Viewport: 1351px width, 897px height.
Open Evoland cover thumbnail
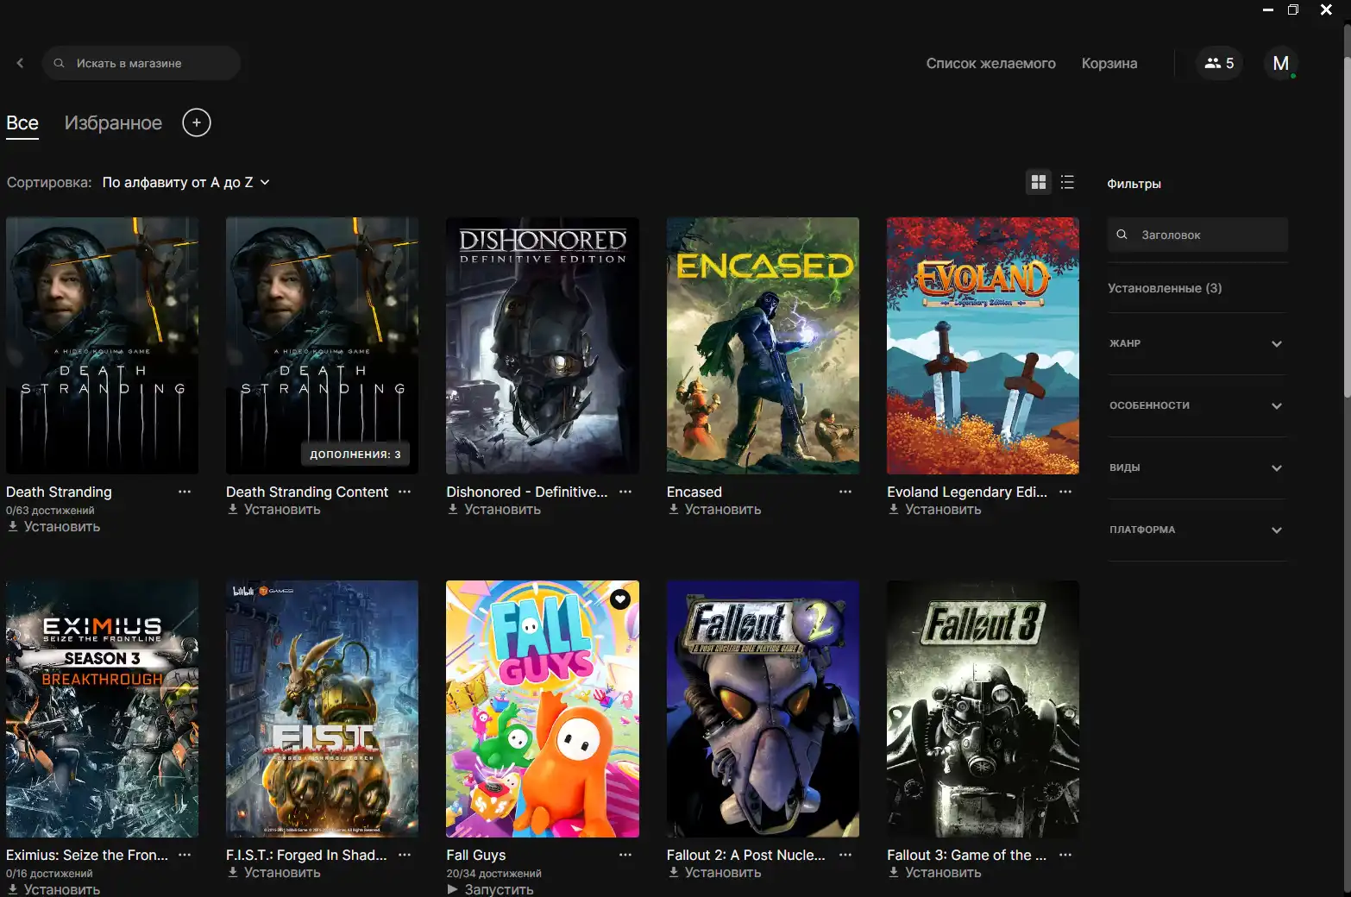coord(983,345)
